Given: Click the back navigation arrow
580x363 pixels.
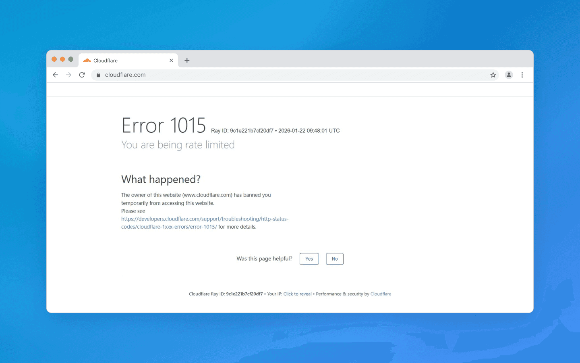Looking at the screenshot, I should [x=55, y=75].
